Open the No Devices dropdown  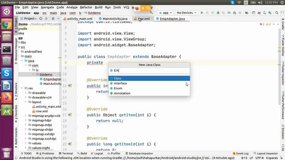tap(187, 13)
